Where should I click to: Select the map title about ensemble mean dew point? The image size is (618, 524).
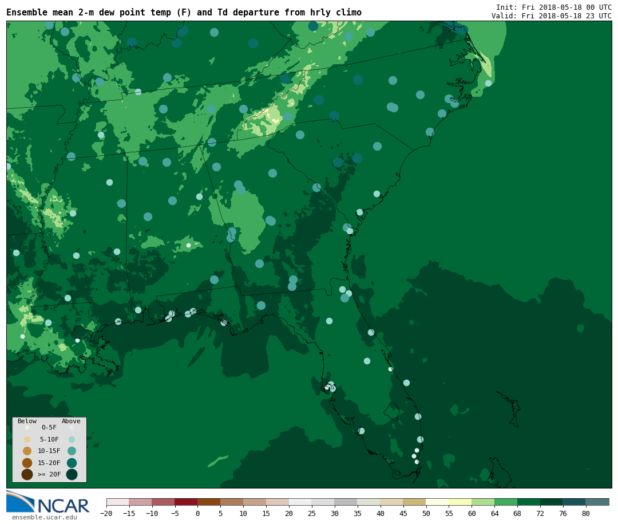184,13
